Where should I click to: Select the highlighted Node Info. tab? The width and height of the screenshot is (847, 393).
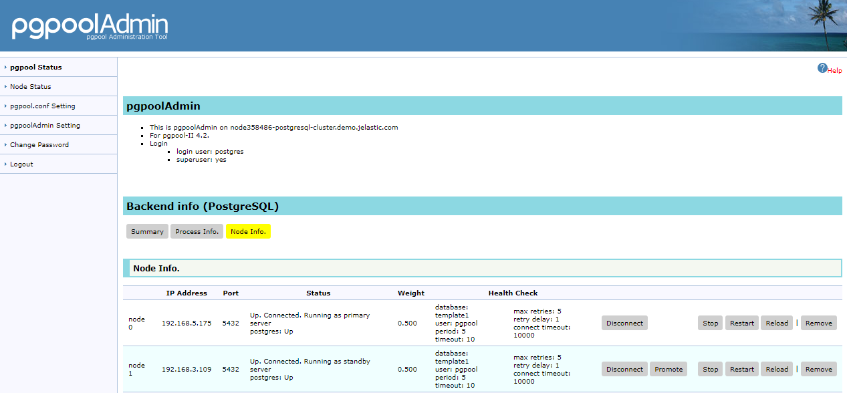tap(248, 231)
